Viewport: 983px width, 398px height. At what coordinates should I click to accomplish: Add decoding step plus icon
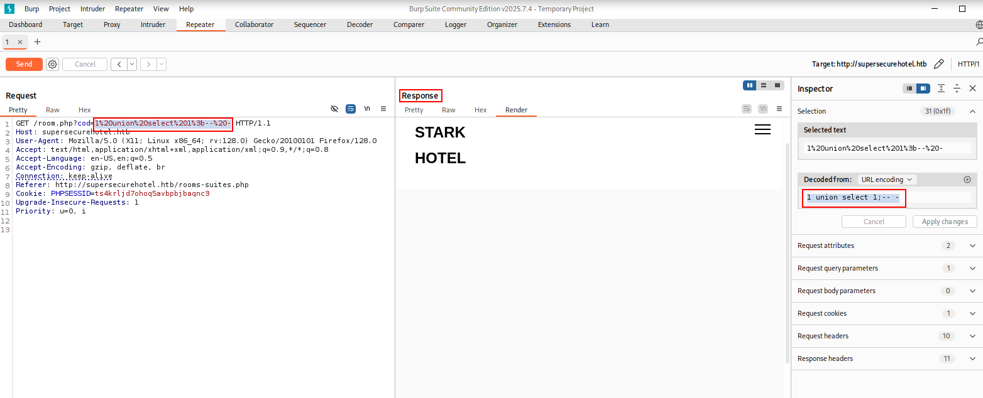[x=967, y=180]
